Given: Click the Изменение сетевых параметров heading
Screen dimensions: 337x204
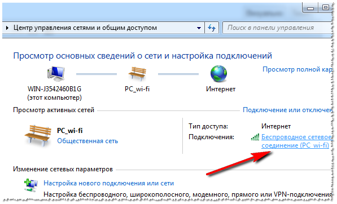Looking at the screenshot, I should point(63,169).
